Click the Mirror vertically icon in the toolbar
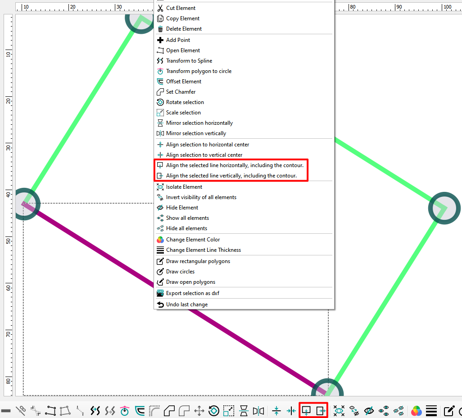 click(x=258, y=411)
